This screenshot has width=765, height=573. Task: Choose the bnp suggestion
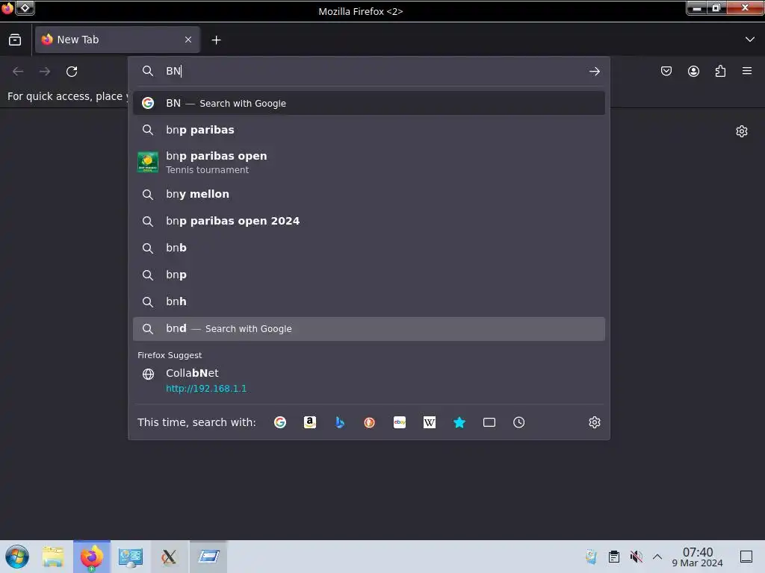coord(369,275)
